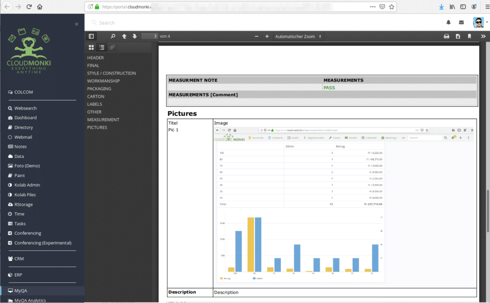490x303 pixels.
Task: Jump to PACKAGING section
Action: point(99,89)
